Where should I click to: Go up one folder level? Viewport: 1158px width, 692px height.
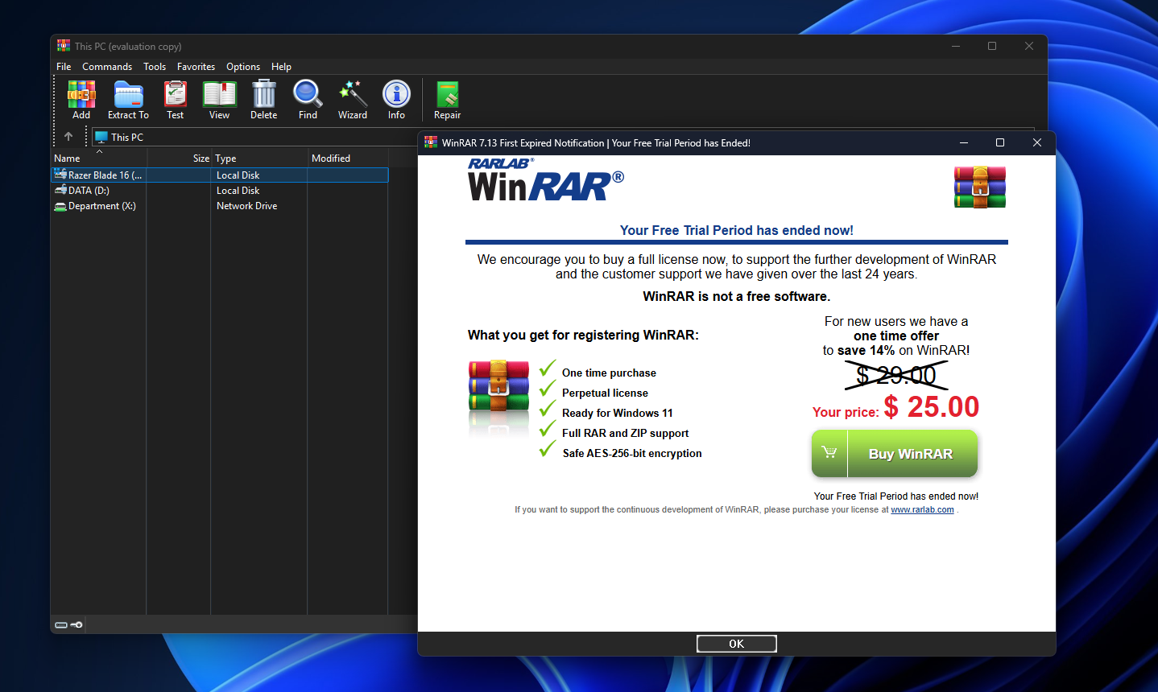(x=68, y=136)
